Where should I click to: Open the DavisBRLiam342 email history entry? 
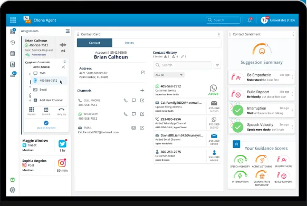(x=187, y=139)
